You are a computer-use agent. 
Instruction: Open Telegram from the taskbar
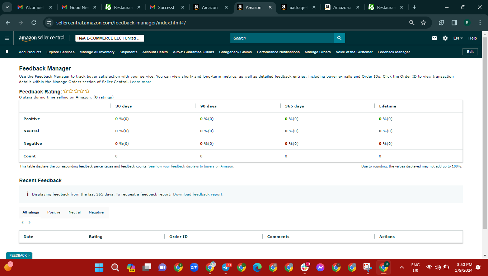tap(226, 267)
